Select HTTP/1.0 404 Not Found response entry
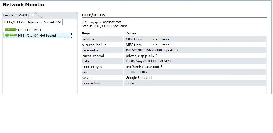 [x=38, y=36]
